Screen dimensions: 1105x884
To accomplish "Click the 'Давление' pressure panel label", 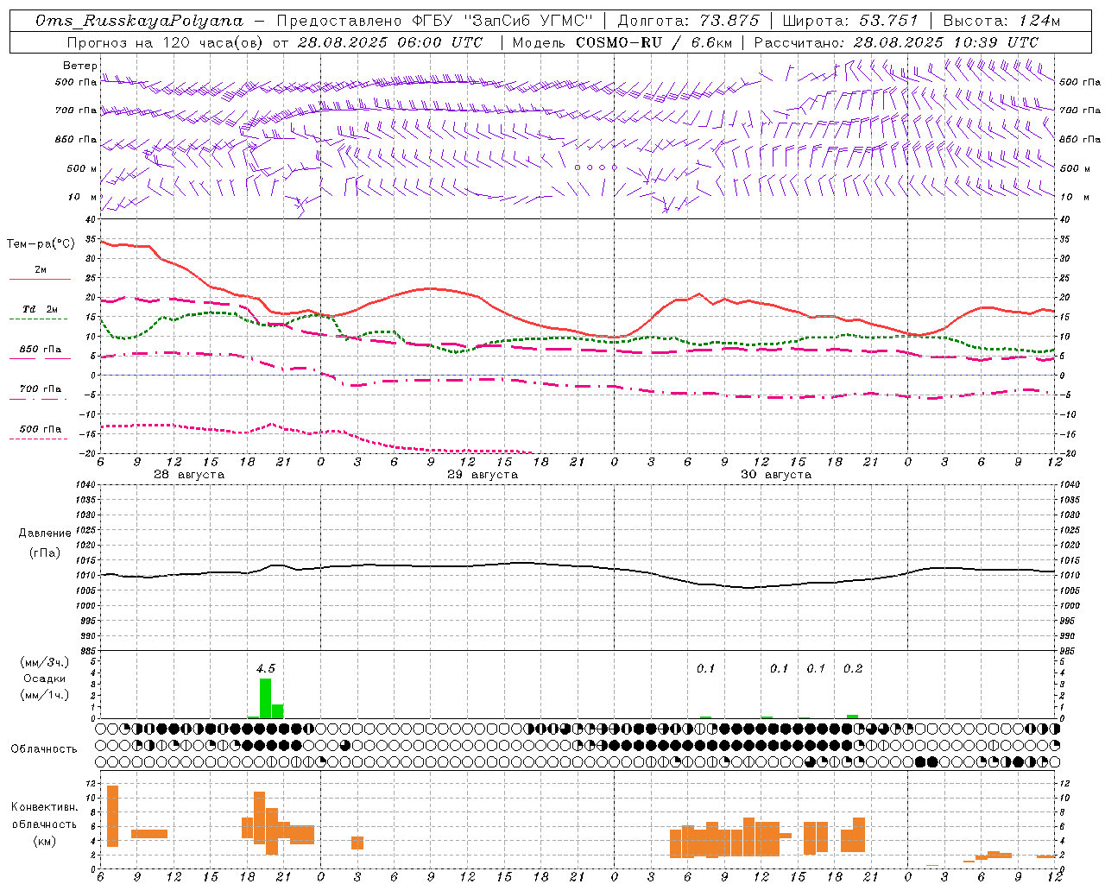I will tap(45, 534).
